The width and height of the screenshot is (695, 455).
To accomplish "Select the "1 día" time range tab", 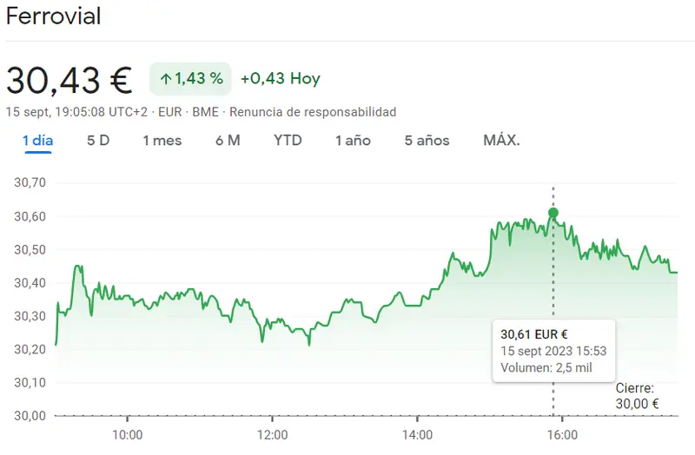I will (38, 140).
